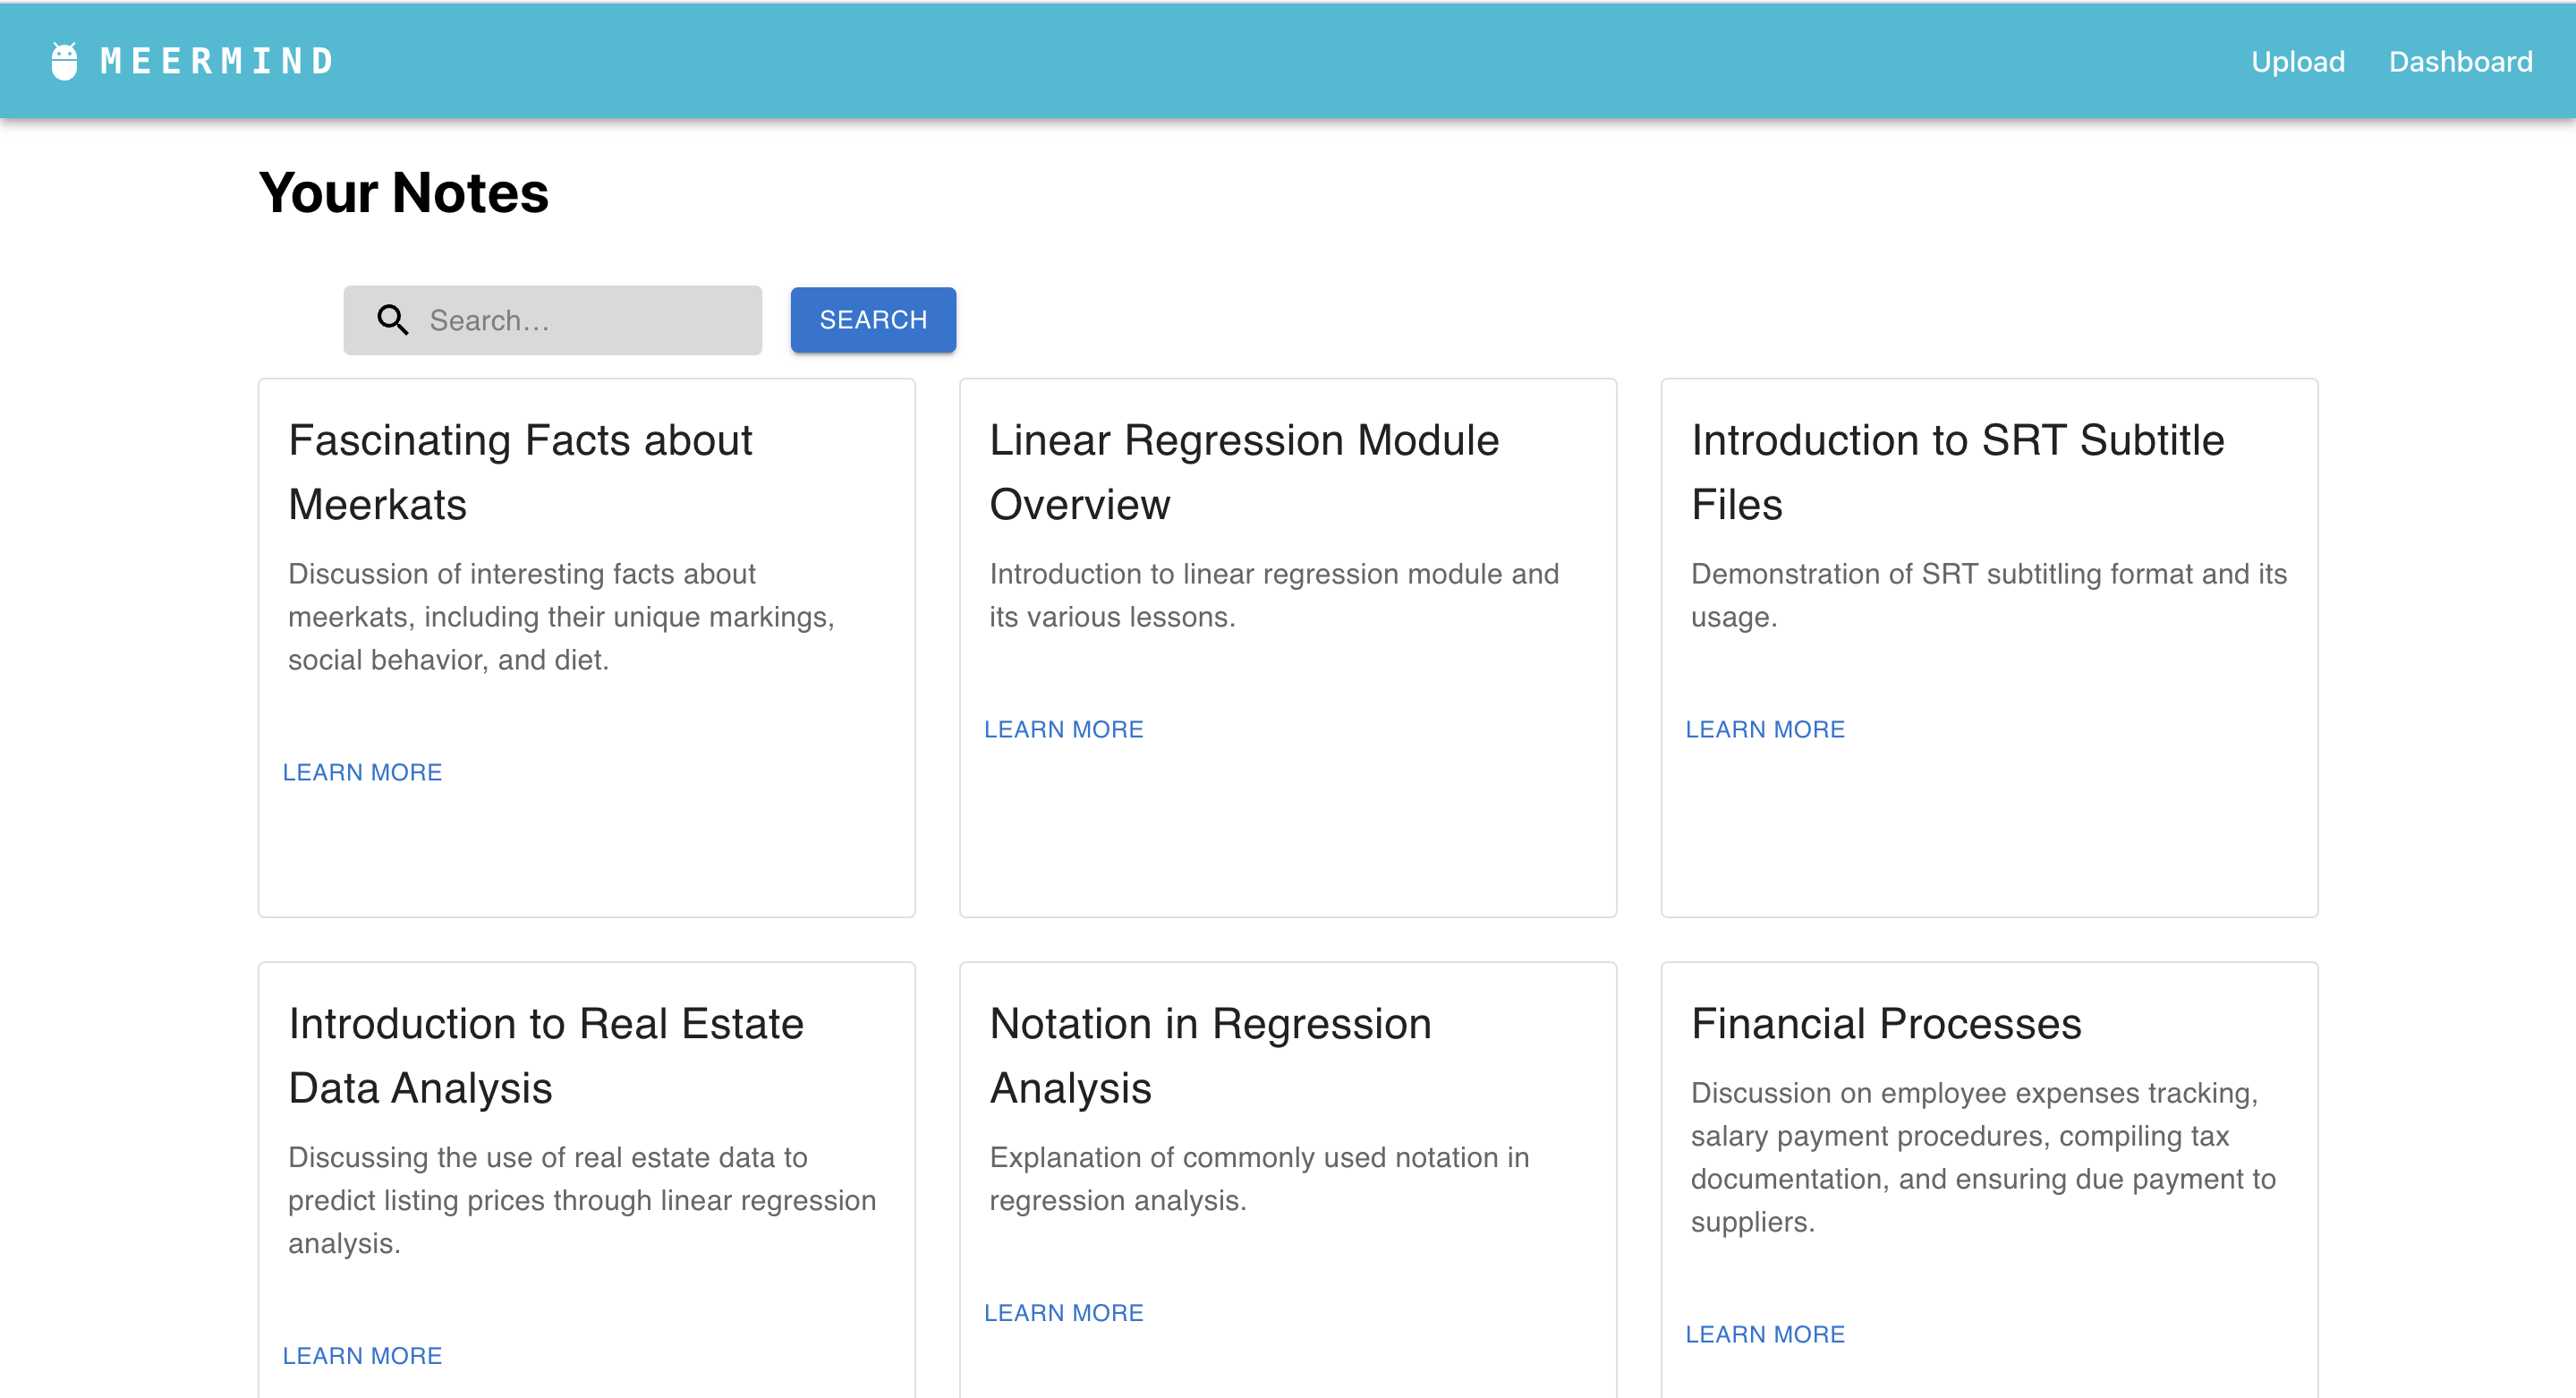Click the Notation in Regression Analysis heading
The image size is (2576, 1398).
[1210, 1055]
